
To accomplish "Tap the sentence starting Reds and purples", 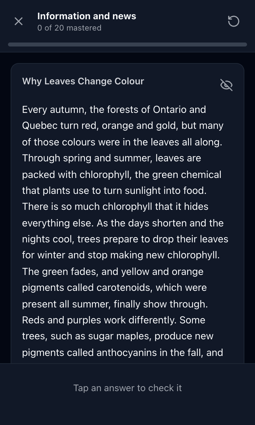I will point(114,320).
